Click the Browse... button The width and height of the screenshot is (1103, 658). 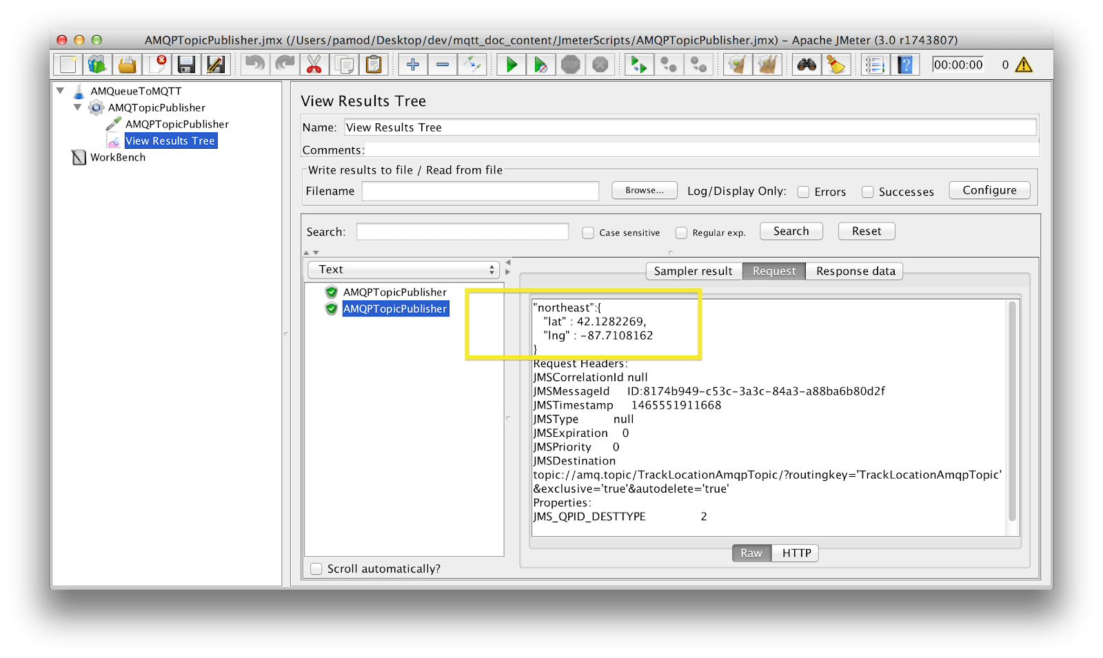point(645,190)
